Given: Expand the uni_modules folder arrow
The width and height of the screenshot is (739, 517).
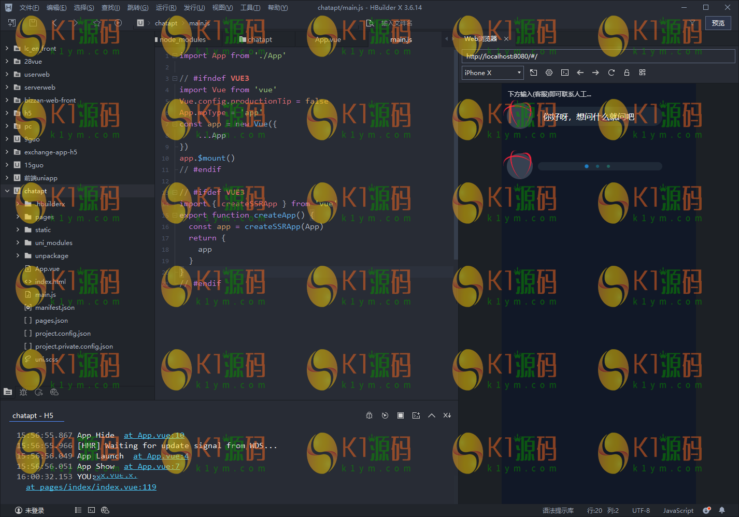Looking at the screenshot, I should coord(18,242).
